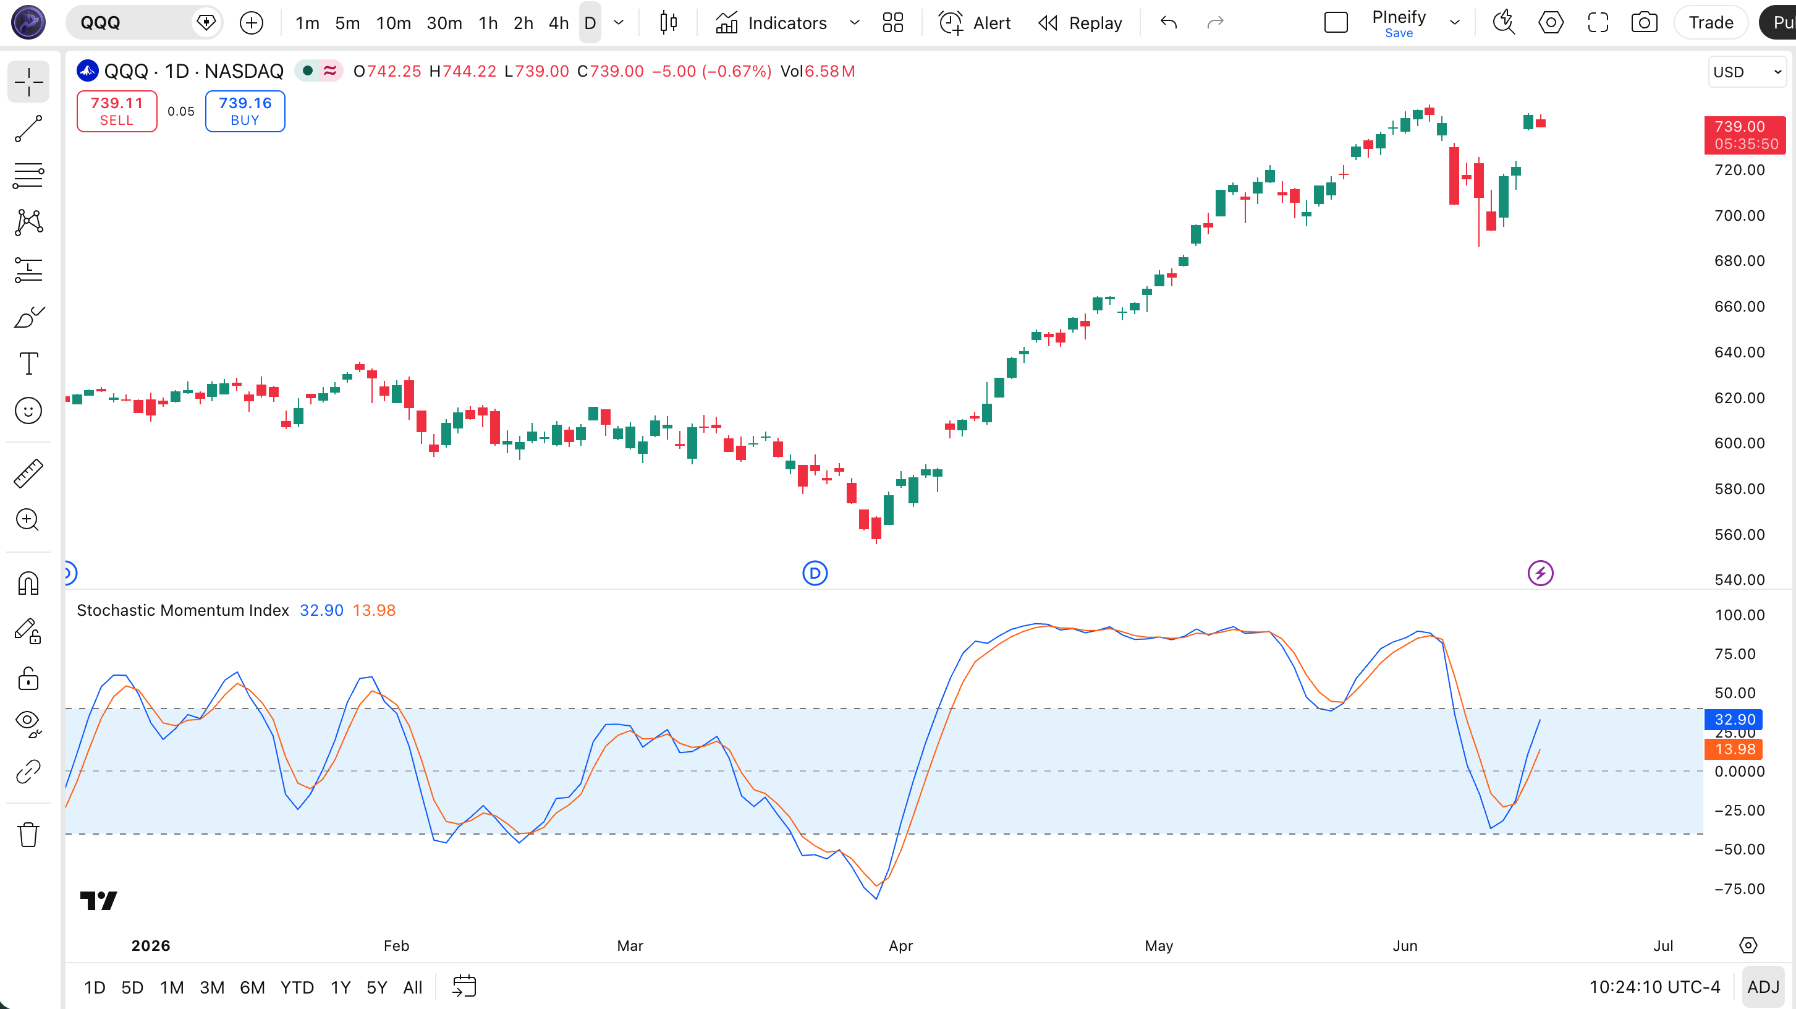1796x1009 pixels.
Task: Set date range to YTD
Action: 297,987
